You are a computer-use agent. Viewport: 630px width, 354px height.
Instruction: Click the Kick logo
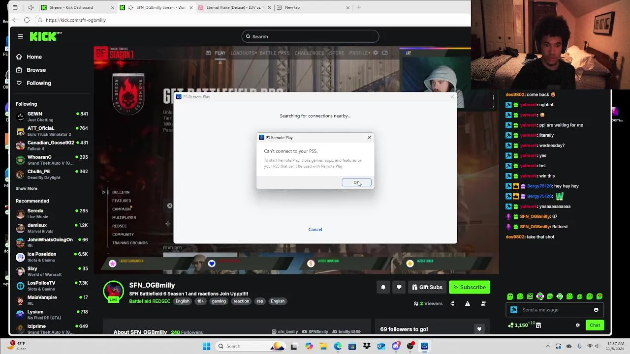tap(45, 36)
